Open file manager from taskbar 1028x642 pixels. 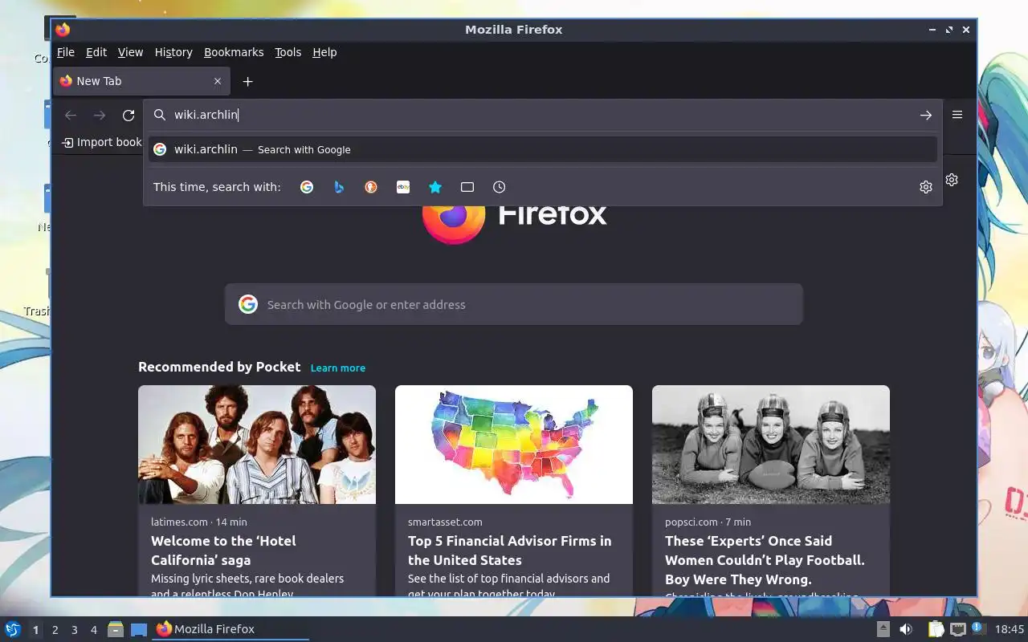click(x=116, y=629)
